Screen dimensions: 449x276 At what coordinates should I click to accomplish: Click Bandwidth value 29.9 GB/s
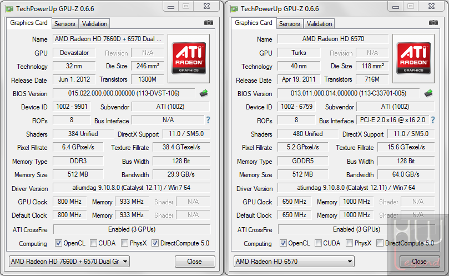181,174
